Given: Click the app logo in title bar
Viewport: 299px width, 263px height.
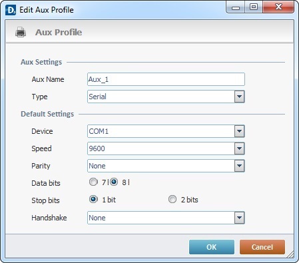Looking at the screenshot, I should (x=11, y=10).
